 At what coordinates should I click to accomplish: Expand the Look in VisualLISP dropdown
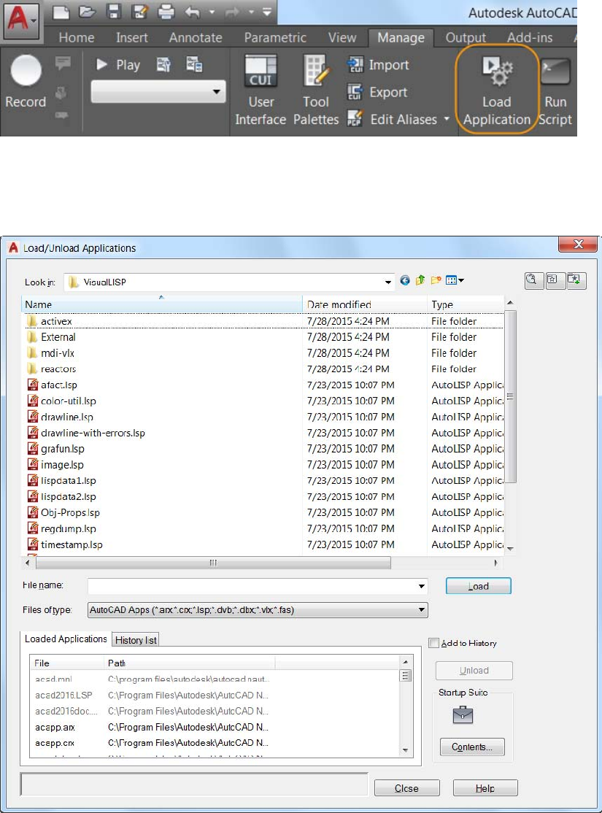[x=388, y=282]
